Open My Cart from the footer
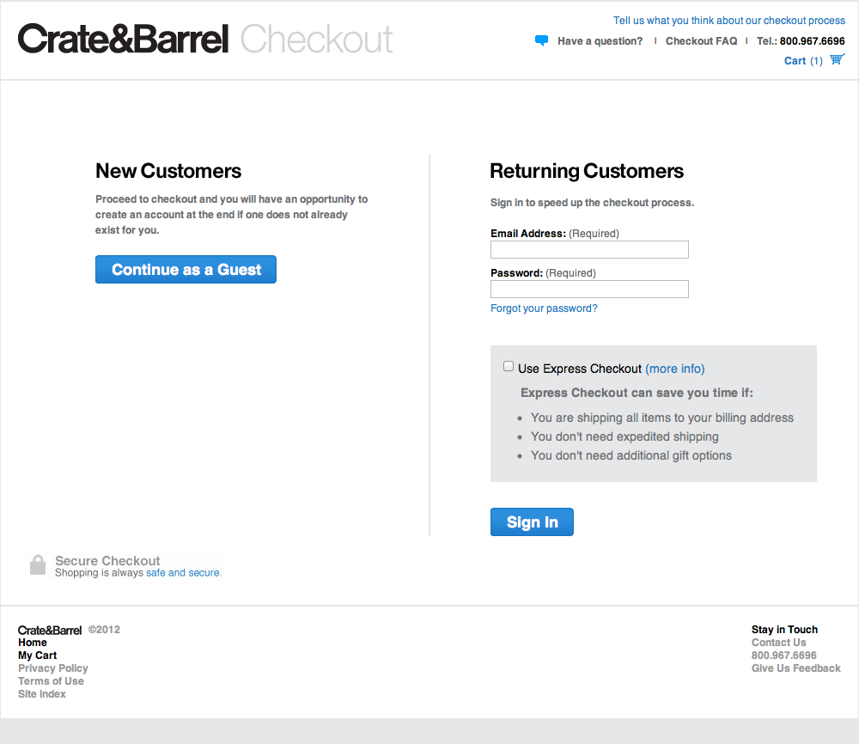 tap(37, 655)
